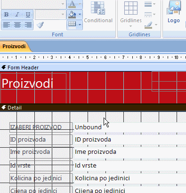This screenshot has width=186, height=193.
Task: Select the Kolicina po jedinici text box
Action: [x=130, y=178]
